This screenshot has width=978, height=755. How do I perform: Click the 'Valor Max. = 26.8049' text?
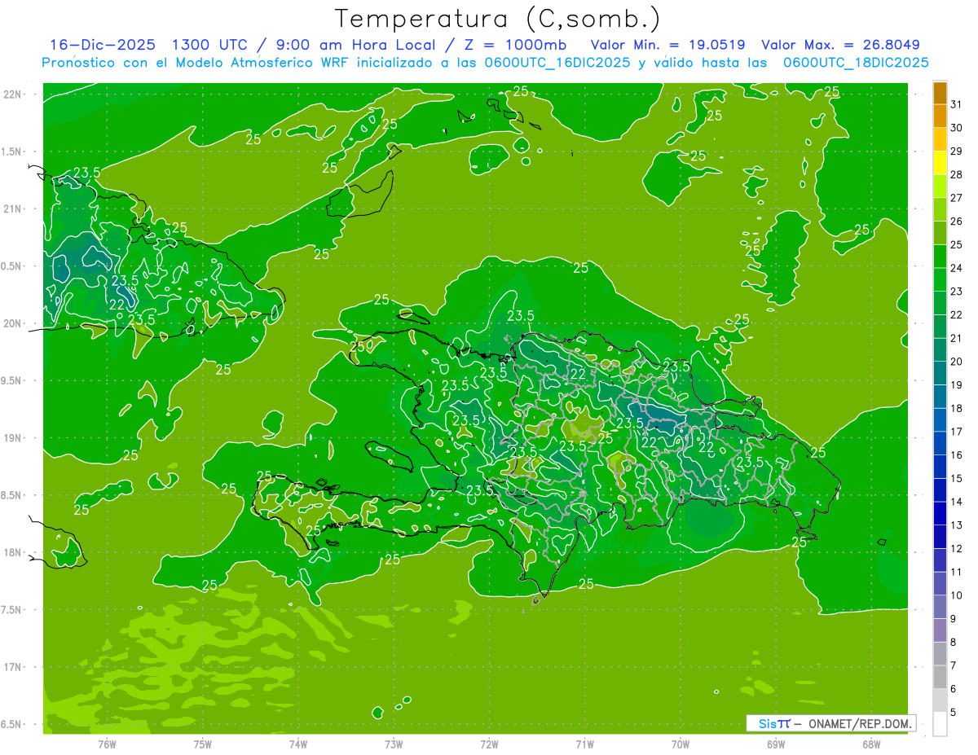tap(840, 45)
